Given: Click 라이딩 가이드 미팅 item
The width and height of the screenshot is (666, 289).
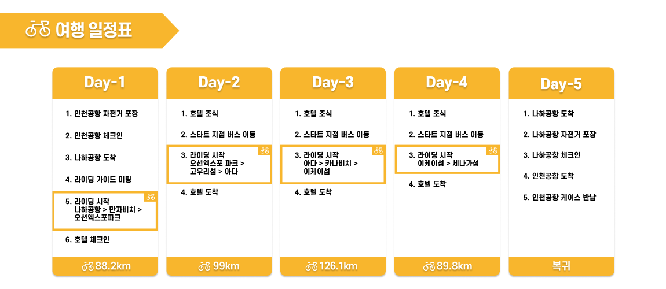Looking at the screenshot, I should (x=98, y=179).
